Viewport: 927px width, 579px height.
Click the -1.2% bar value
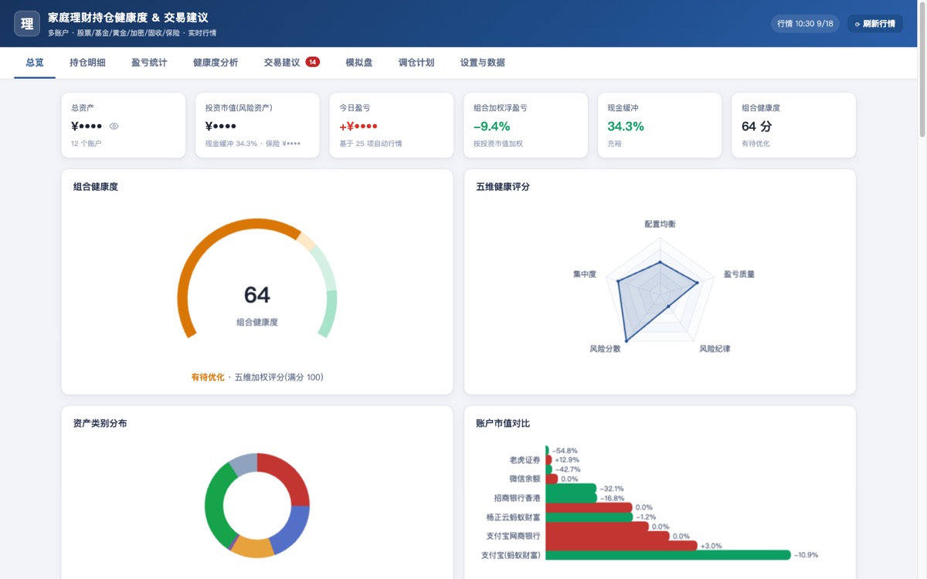(646, 517)
